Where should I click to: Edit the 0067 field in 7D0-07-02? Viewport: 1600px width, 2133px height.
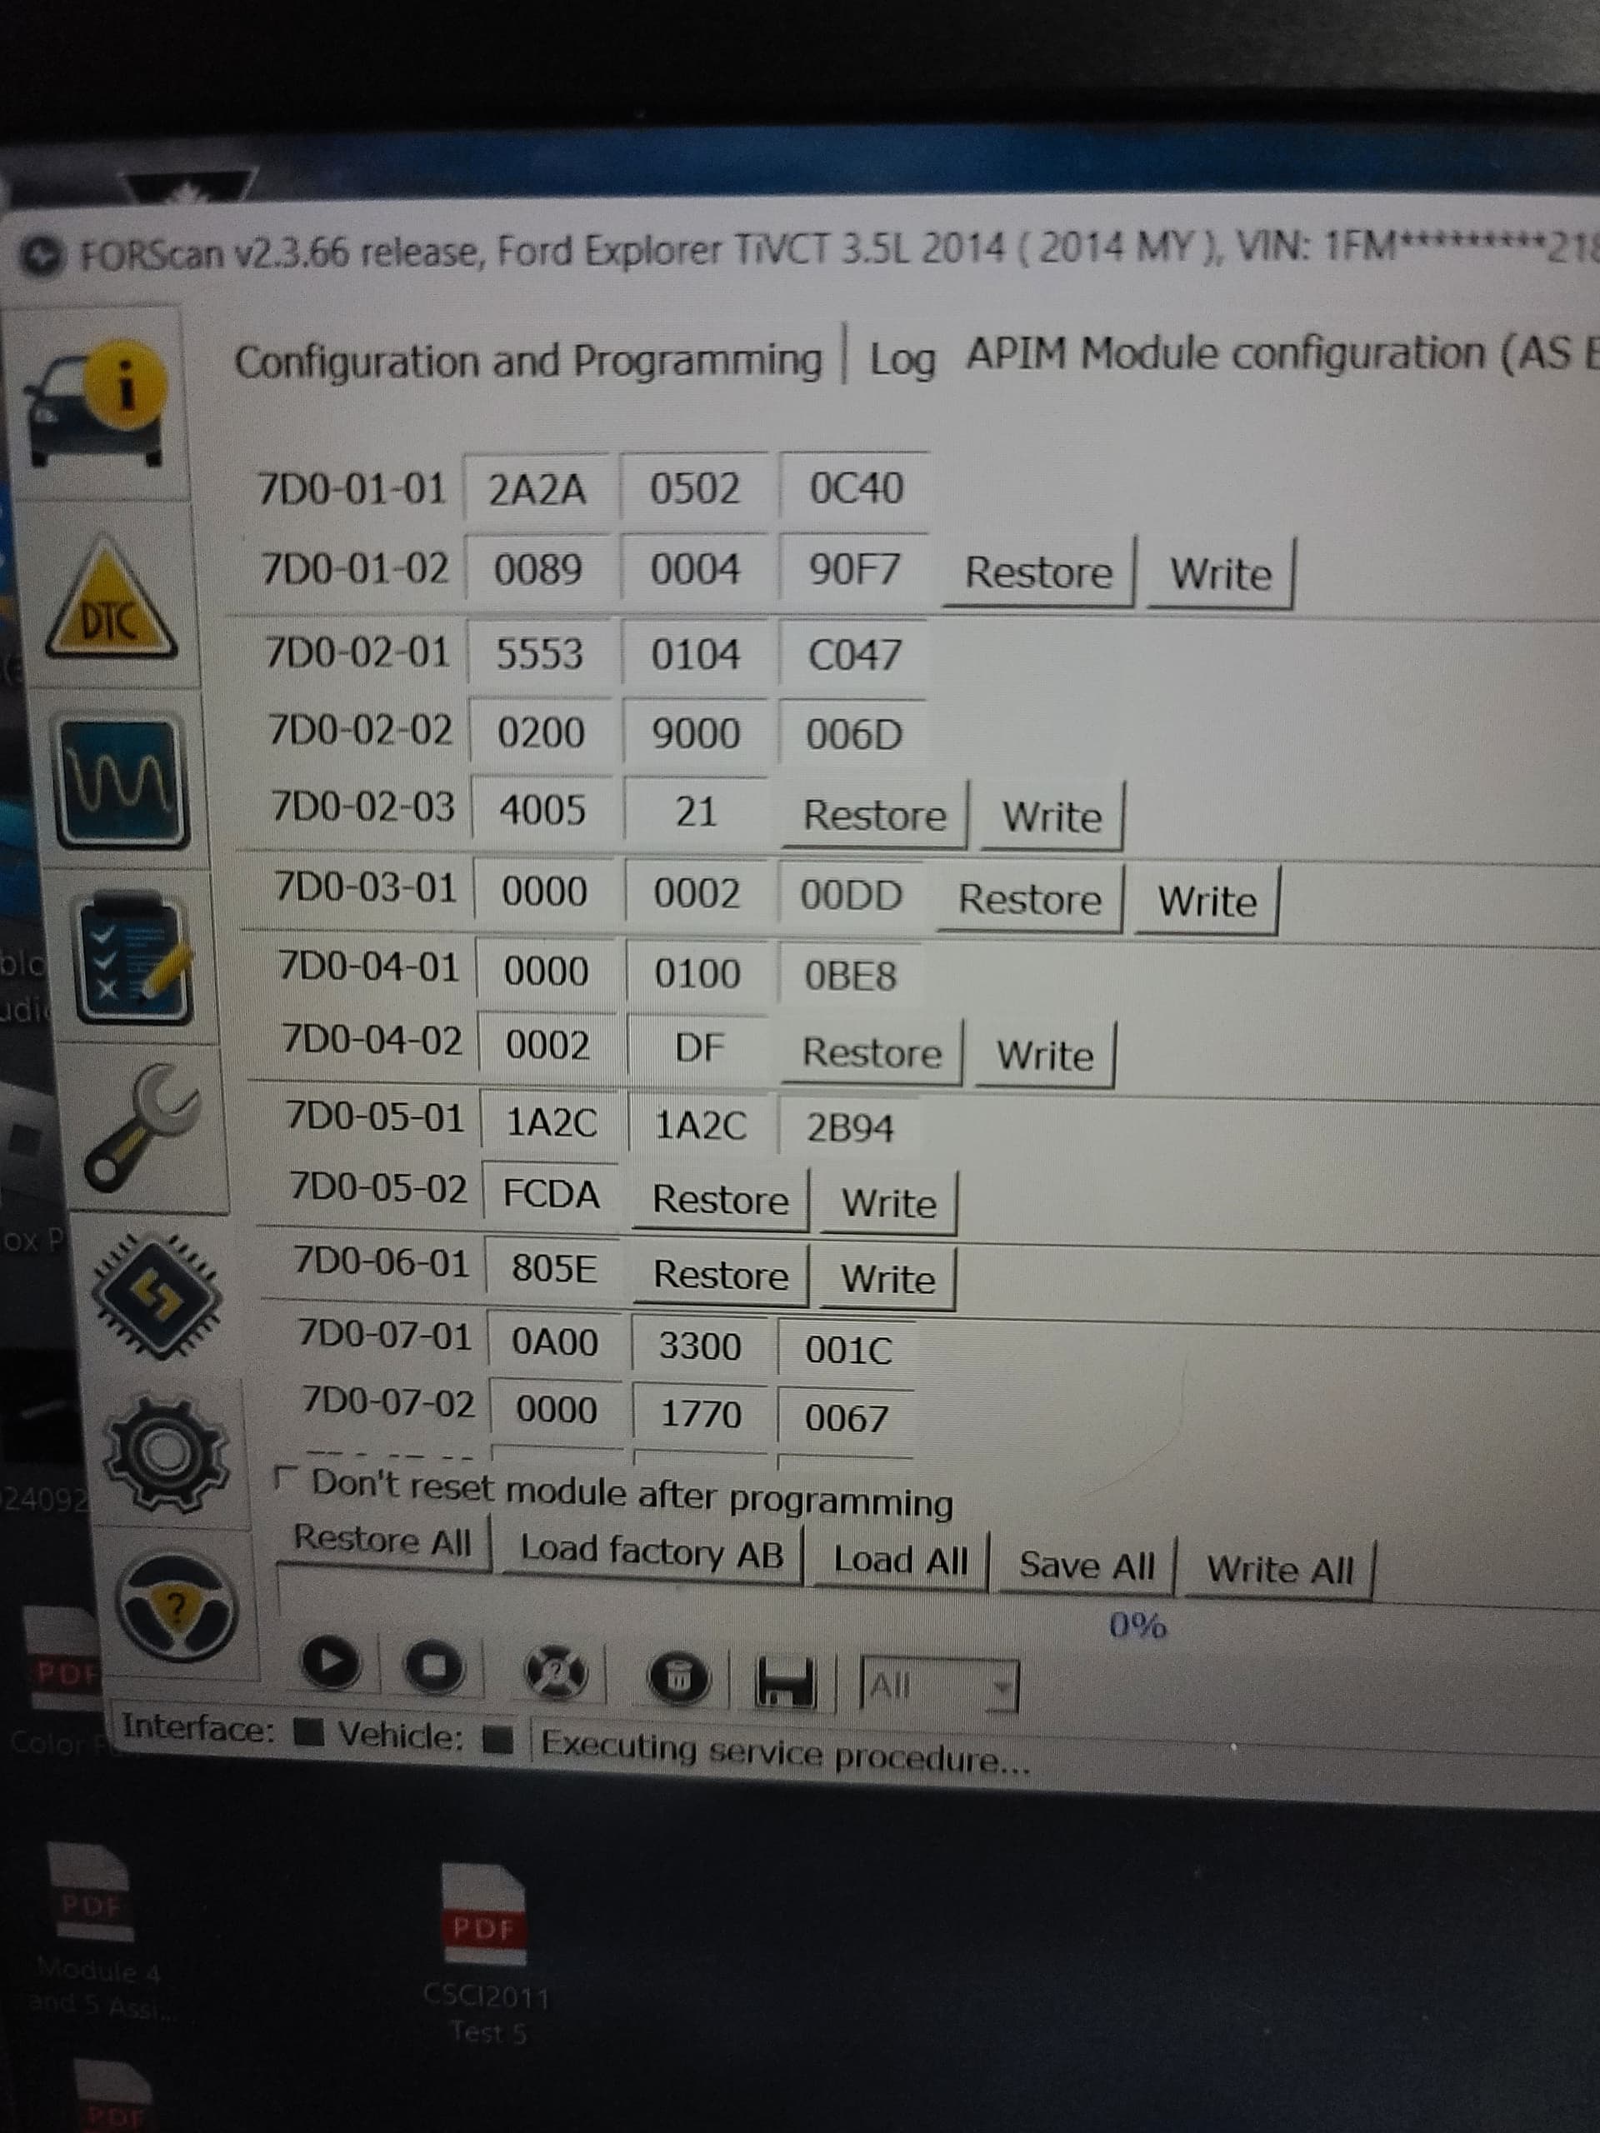[846, 1418]
